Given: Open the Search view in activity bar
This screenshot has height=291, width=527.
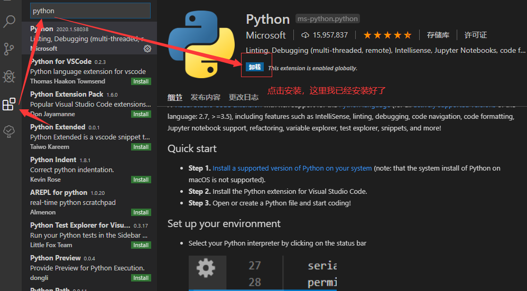Looking at the screenshot, I should (x=9, y=21).
